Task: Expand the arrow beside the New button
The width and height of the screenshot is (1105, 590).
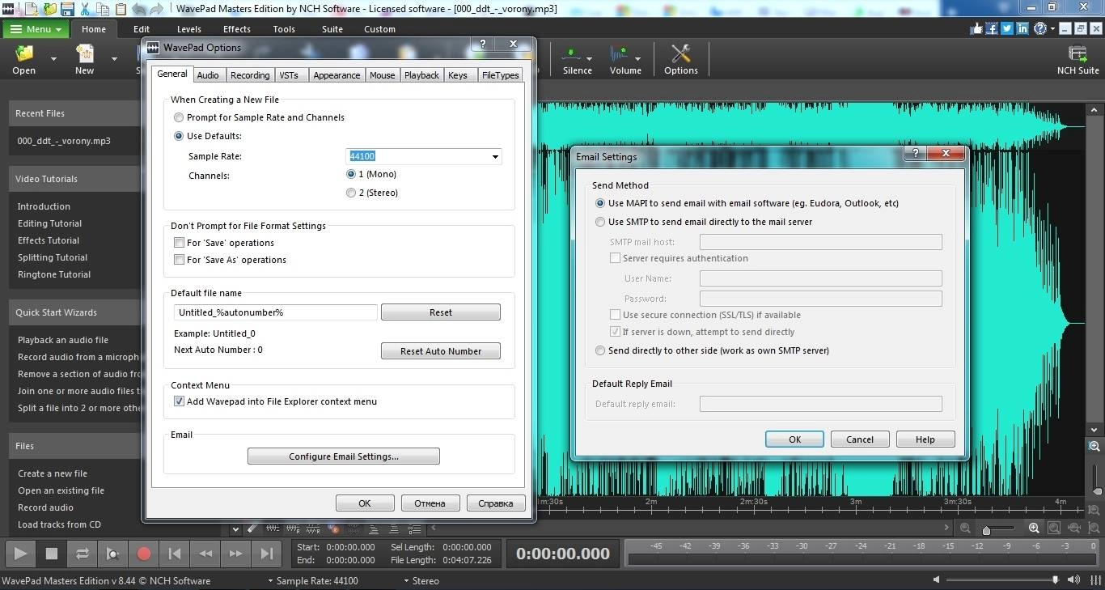Action: coord(114,59)
